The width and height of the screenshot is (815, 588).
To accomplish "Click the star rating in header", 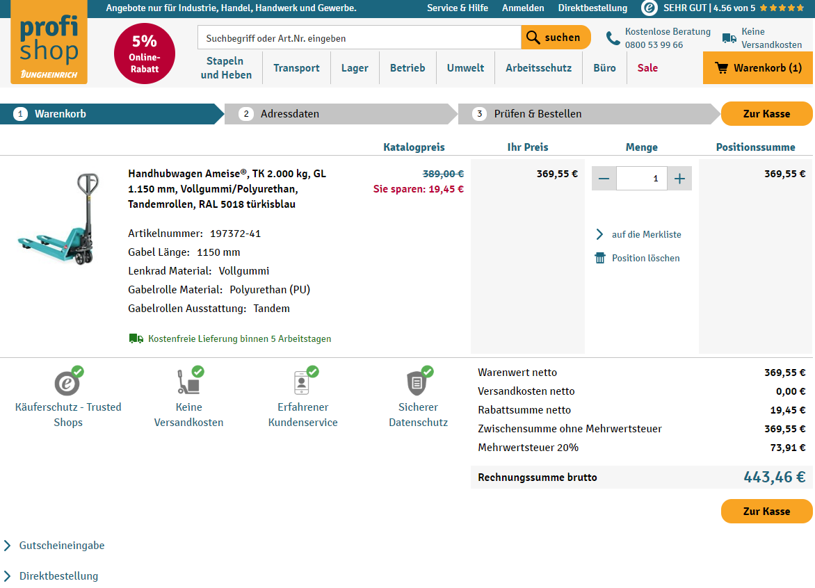I will click(782, 8).
